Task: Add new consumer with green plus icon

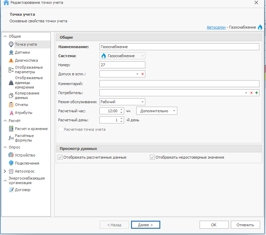Action: click(x=257, y=93)
